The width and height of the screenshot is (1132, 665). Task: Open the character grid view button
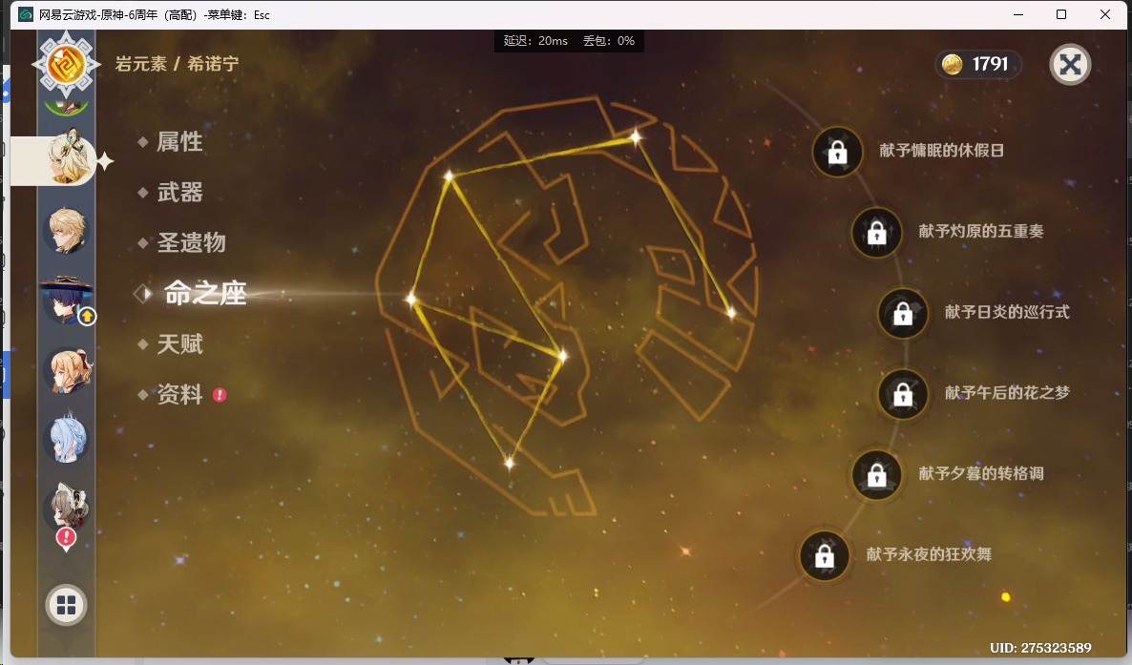pyautogui.click(x=67, y=605)
